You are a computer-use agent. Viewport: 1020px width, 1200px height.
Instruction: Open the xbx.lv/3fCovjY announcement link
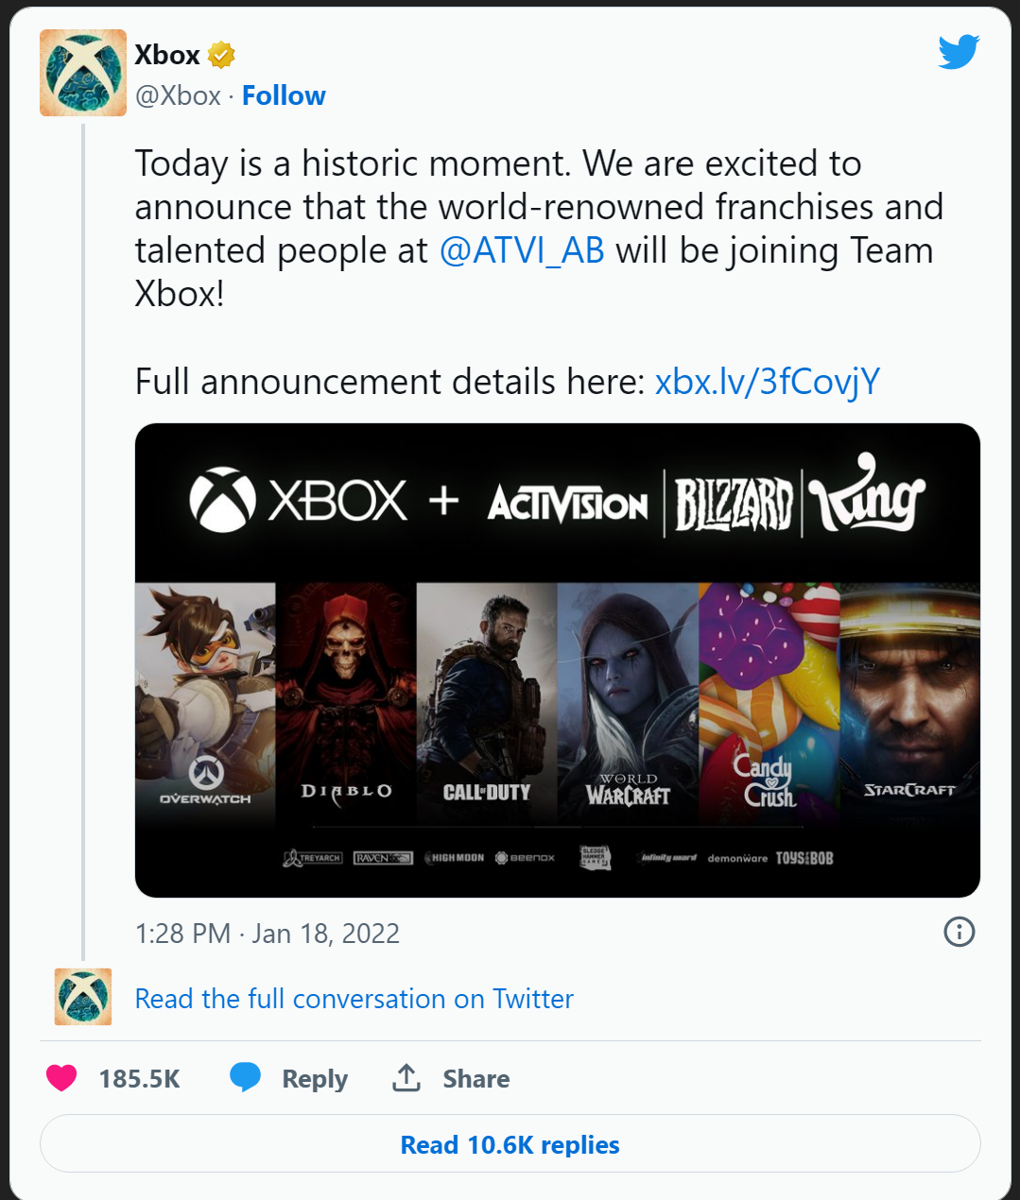click(x=767, y=382)
